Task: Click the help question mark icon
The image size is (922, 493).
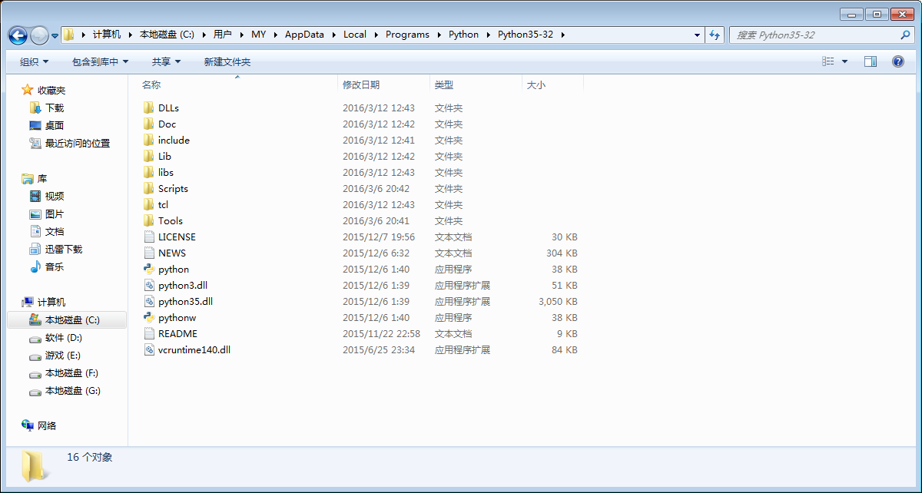Action: coord(897,61)
